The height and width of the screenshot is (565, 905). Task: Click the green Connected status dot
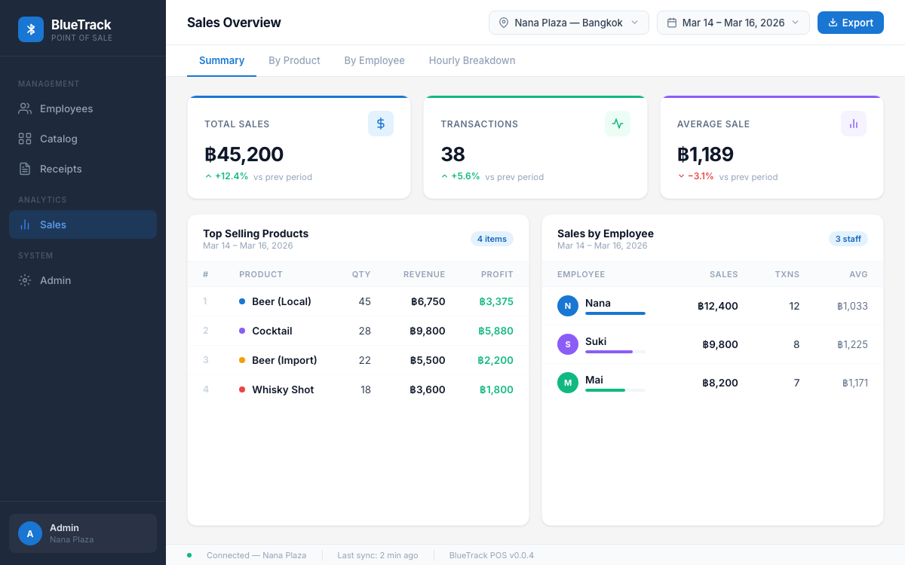189,555
